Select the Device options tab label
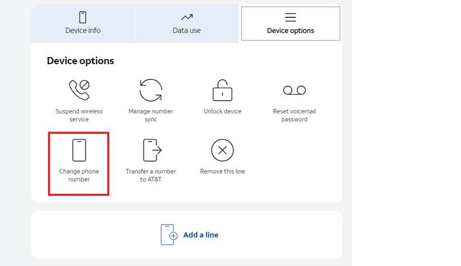 [x=291, y=31]
